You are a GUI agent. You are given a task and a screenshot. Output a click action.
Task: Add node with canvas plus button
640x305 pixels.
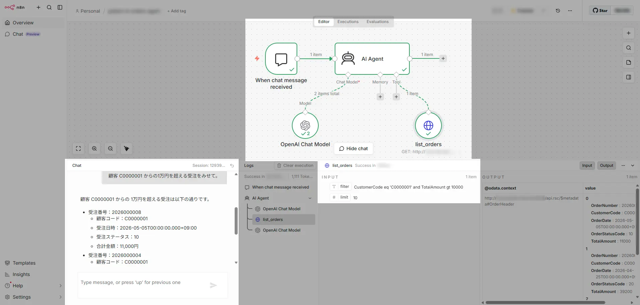coord(629,33)
